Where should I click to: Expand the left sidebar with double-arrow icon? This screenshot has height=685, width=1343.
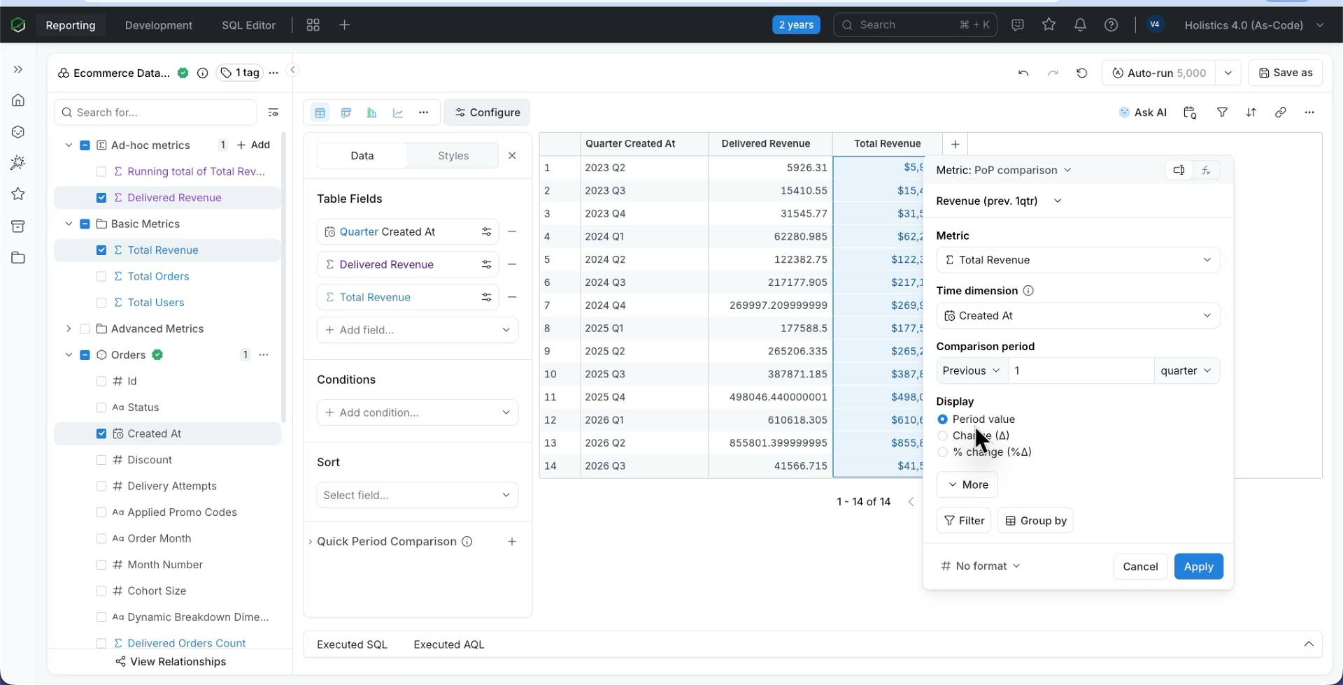pyautogui.click(x=18, y=70)
